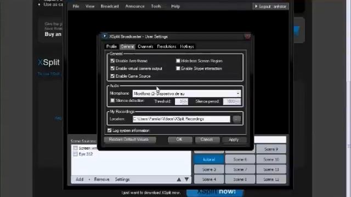Click the Logout button in main window
Viewport: 351px width, 197px height.
pos(270,7)
